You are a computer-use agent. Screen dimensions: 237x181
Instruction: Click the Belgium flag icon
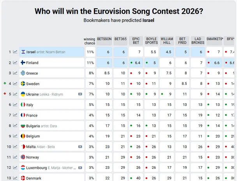point(23,136)
